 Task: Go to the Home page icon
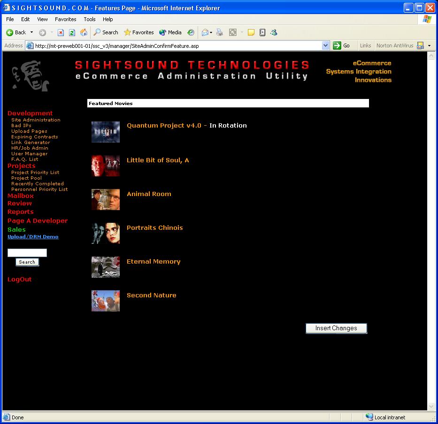[x=84, y=33]
